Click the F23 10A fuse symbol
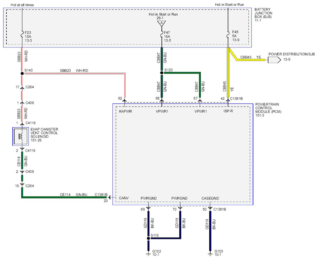Image resolution: width=318 pixels, height=259 pixels. (x=22, y=34)
